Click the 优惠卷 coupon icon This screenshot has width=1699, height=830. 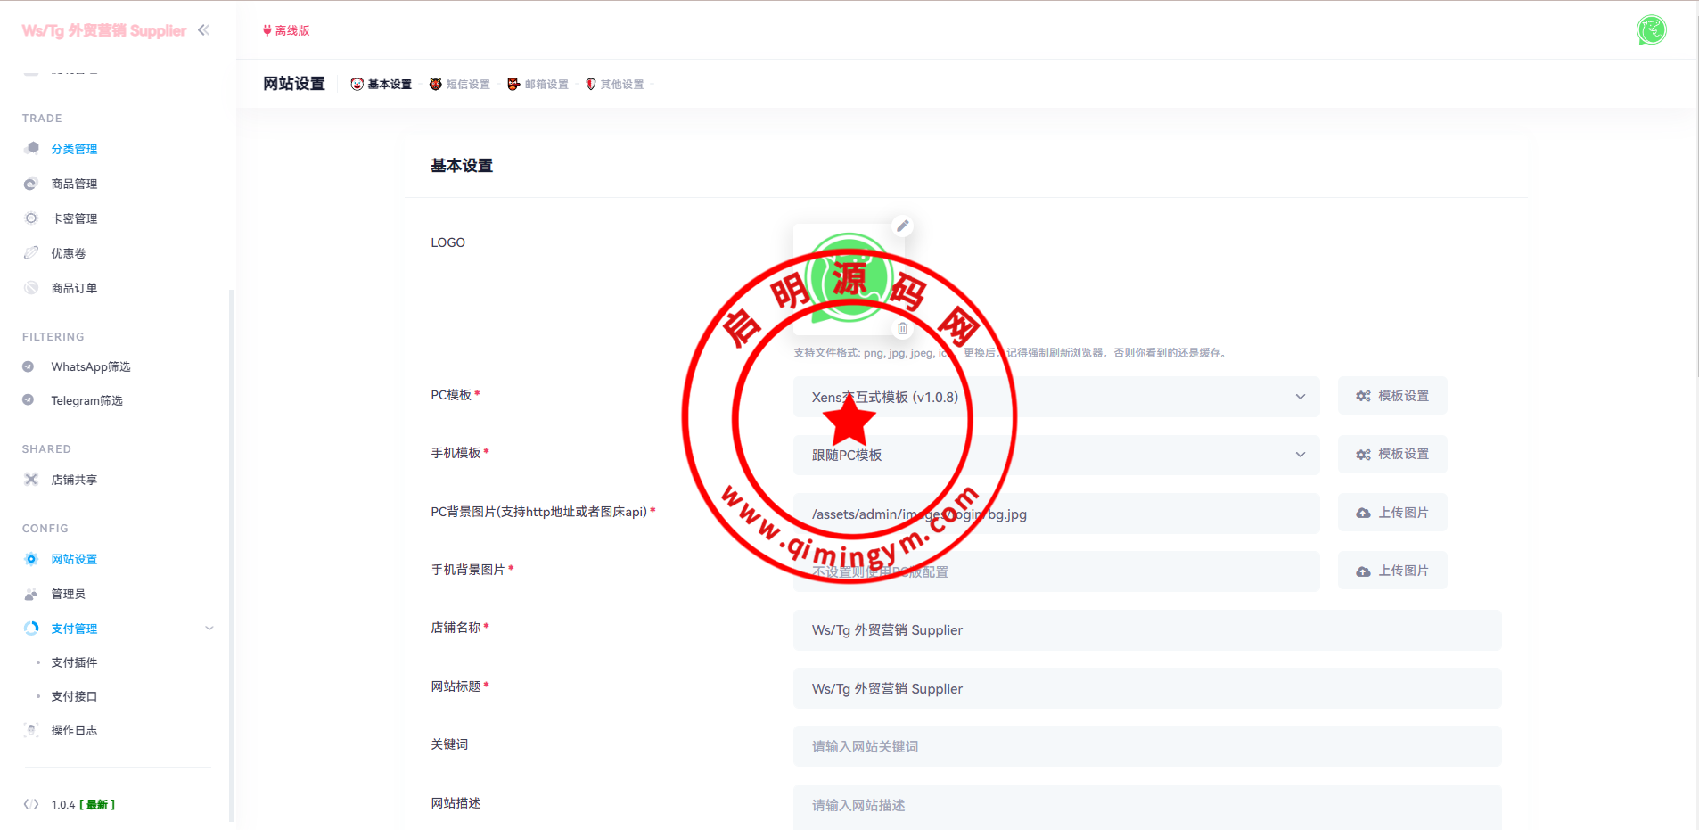(31, 253)
